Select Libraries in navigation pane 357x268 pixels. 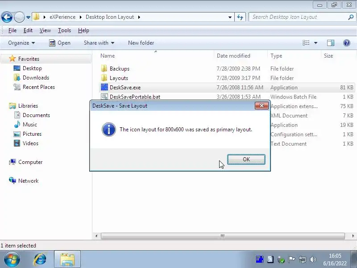tap(28, 106)
